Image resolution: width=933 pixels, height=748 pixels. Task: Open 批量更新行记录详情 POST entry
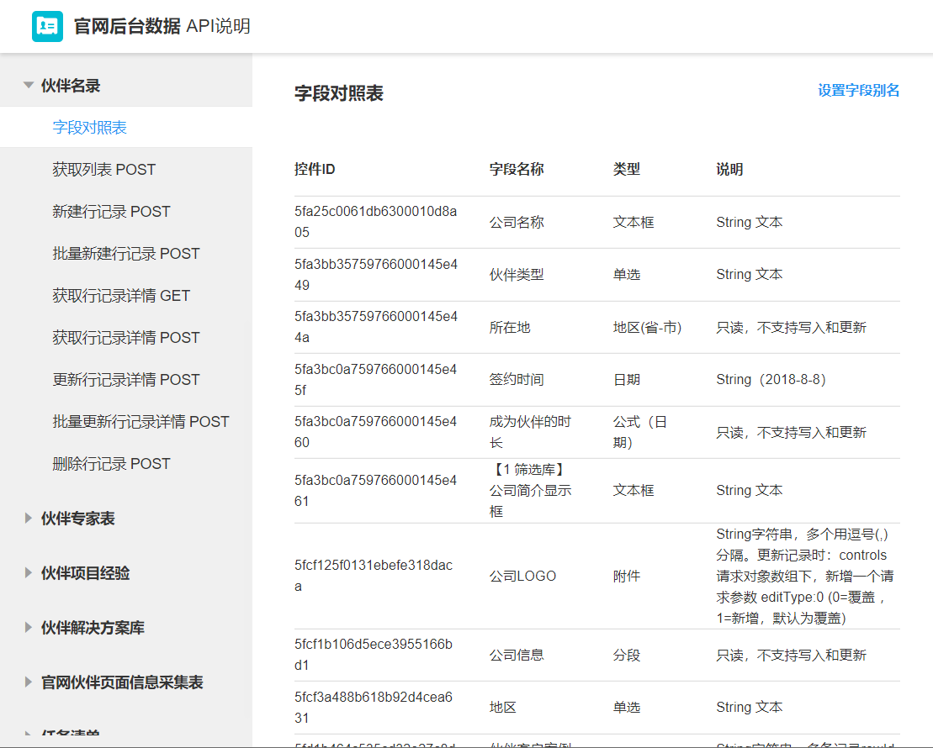pyautogui.click(x=140, y=422)
